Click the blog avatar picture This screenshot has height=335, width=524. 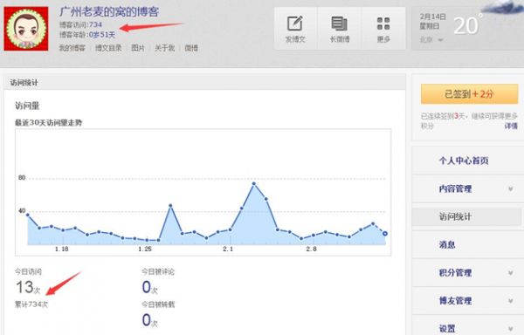pyautogui.click(x=26, y=29)
